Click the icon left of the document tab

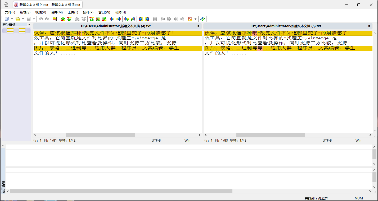pos(6,4)
